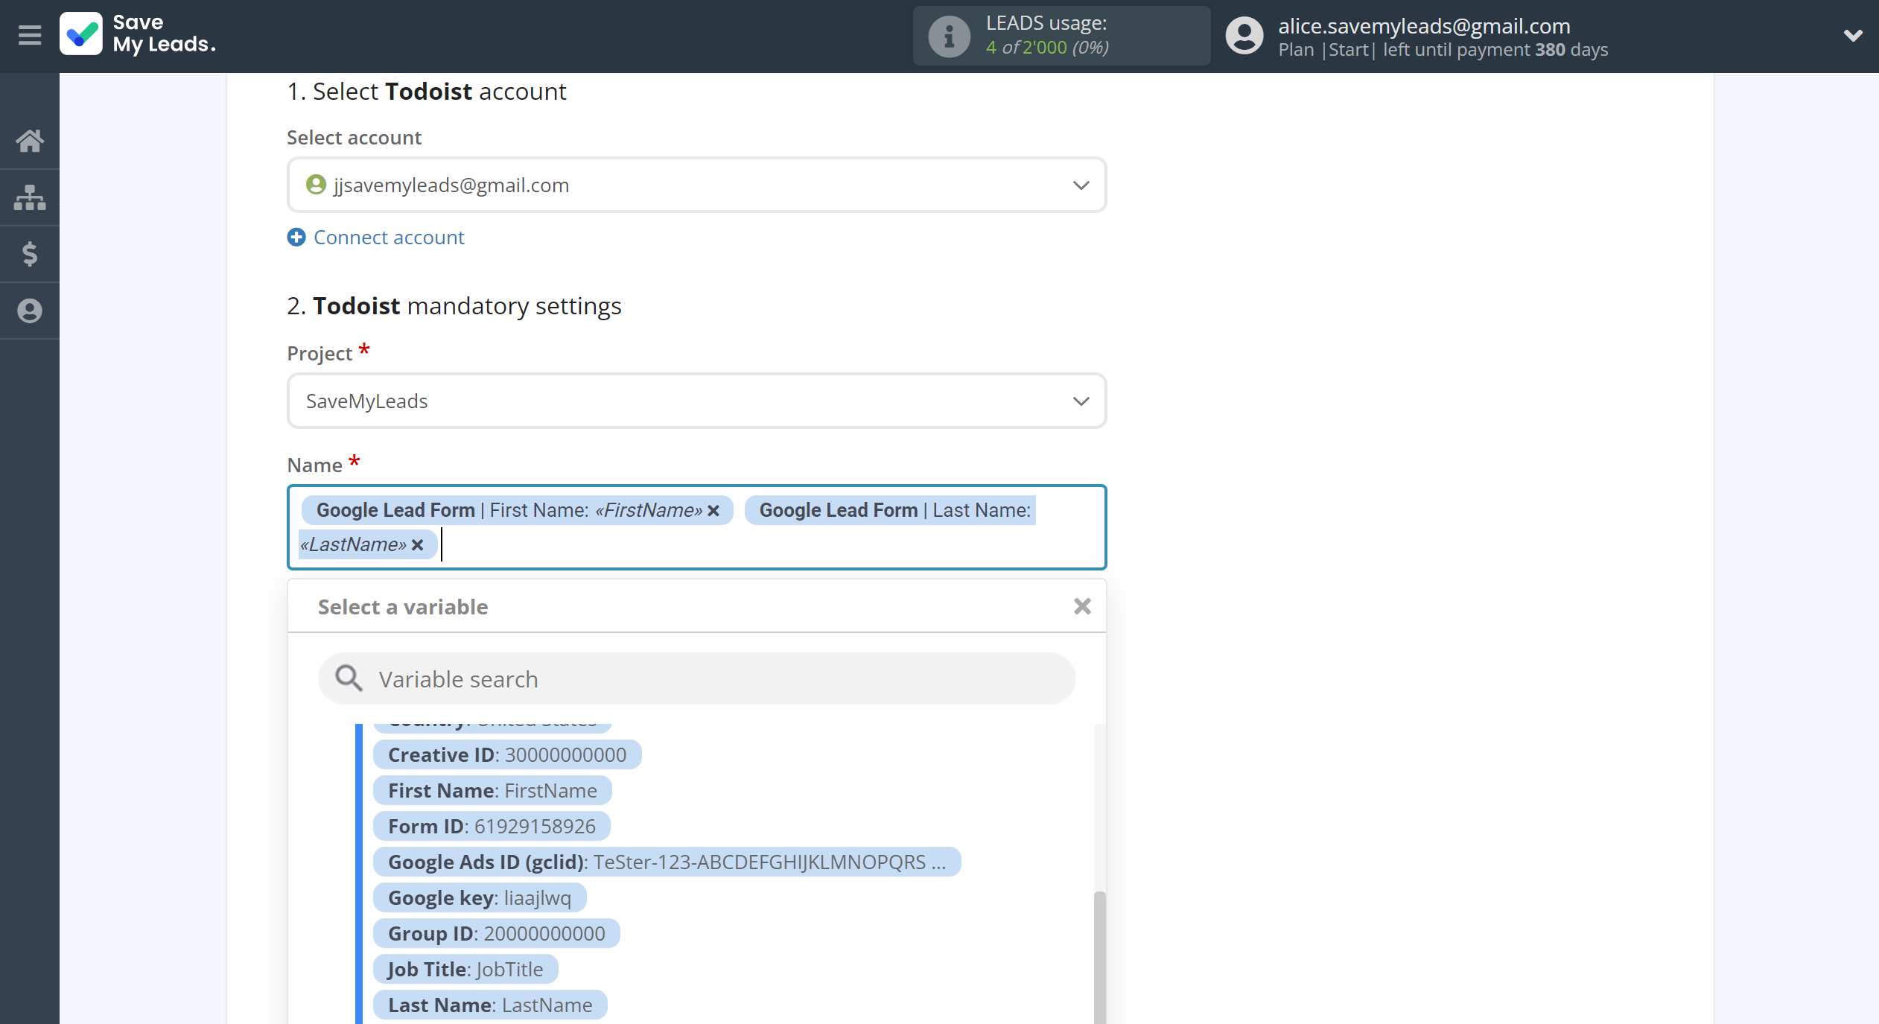The width and height of the screenshot is (1879, 1024).
Task: Open the Select account dropdown
Action: pyautogui.click(x=696, y=185)
